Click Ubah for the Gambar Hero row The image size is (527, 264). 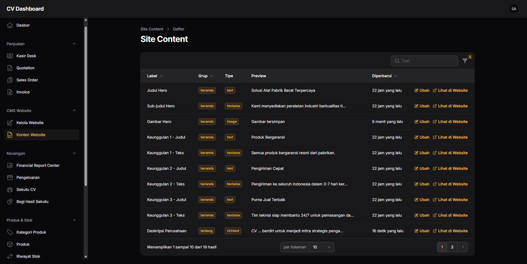point(422,122)
